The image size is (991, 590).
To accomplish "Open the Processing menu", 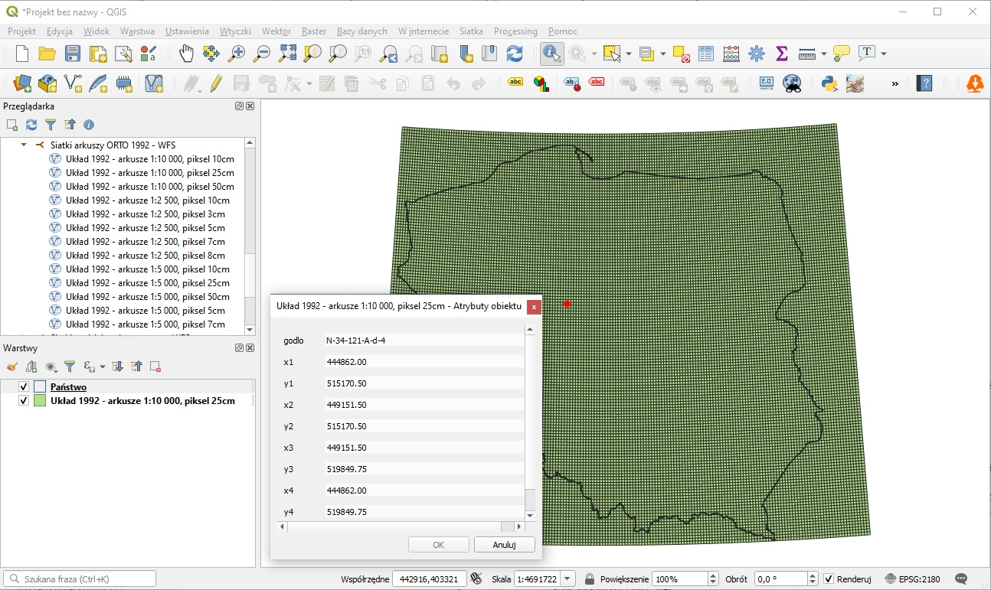I will click(515, 31).
